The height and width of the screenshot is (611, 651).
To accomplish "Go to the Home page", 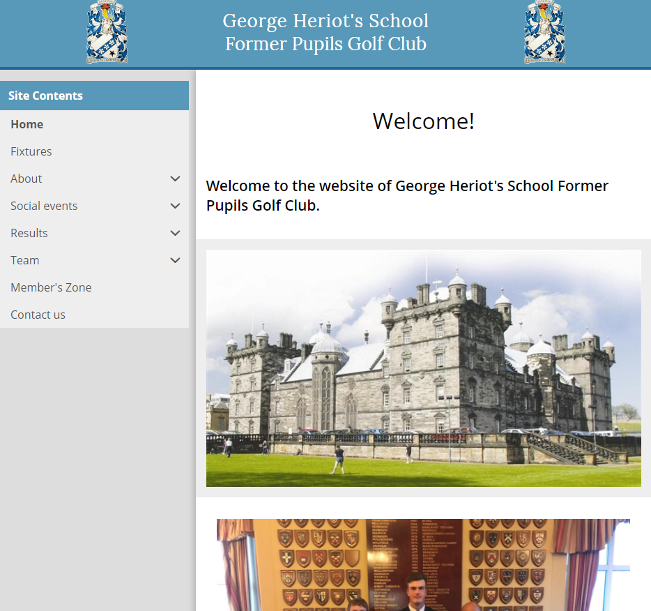I will (27, 124).
